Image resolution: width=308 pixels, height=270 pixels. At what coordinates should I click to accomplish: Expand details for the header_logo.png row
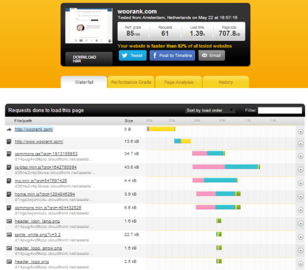point(300,264)
